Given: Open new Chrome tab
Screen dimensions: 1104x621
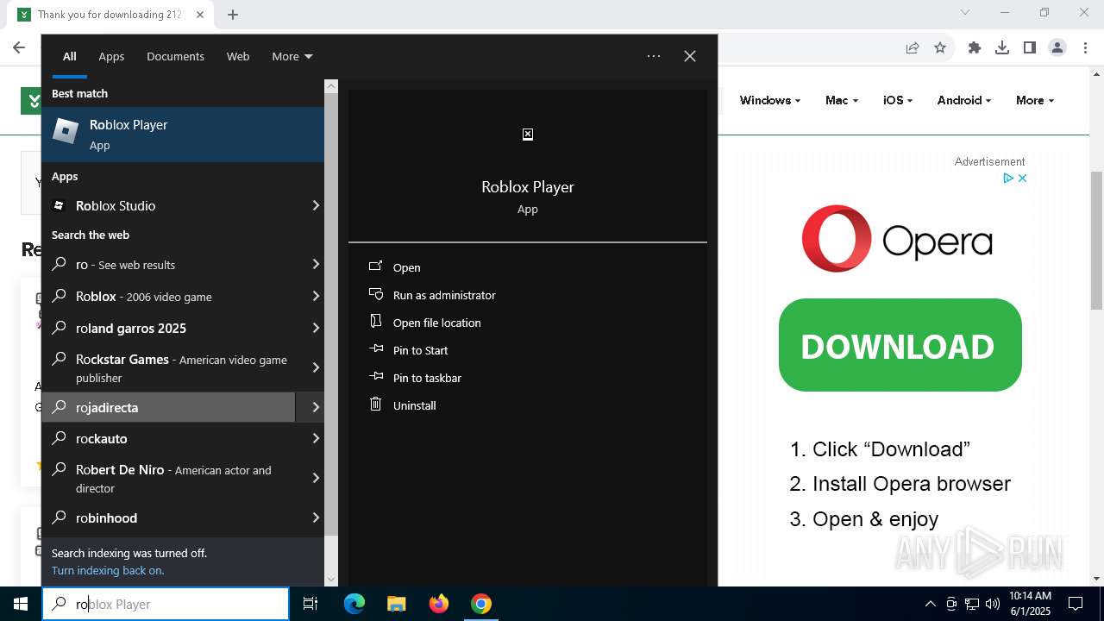Looking at the screenshot, I should click(233, 14).
